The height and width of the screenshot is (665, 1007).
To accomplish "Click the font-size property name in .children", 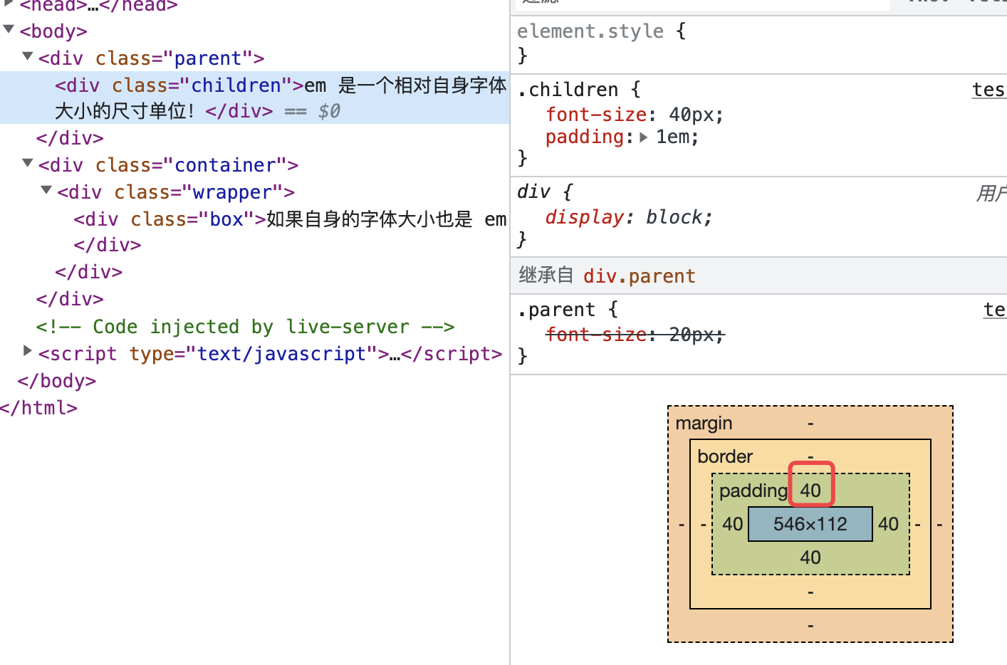I will tap(596, 115).
